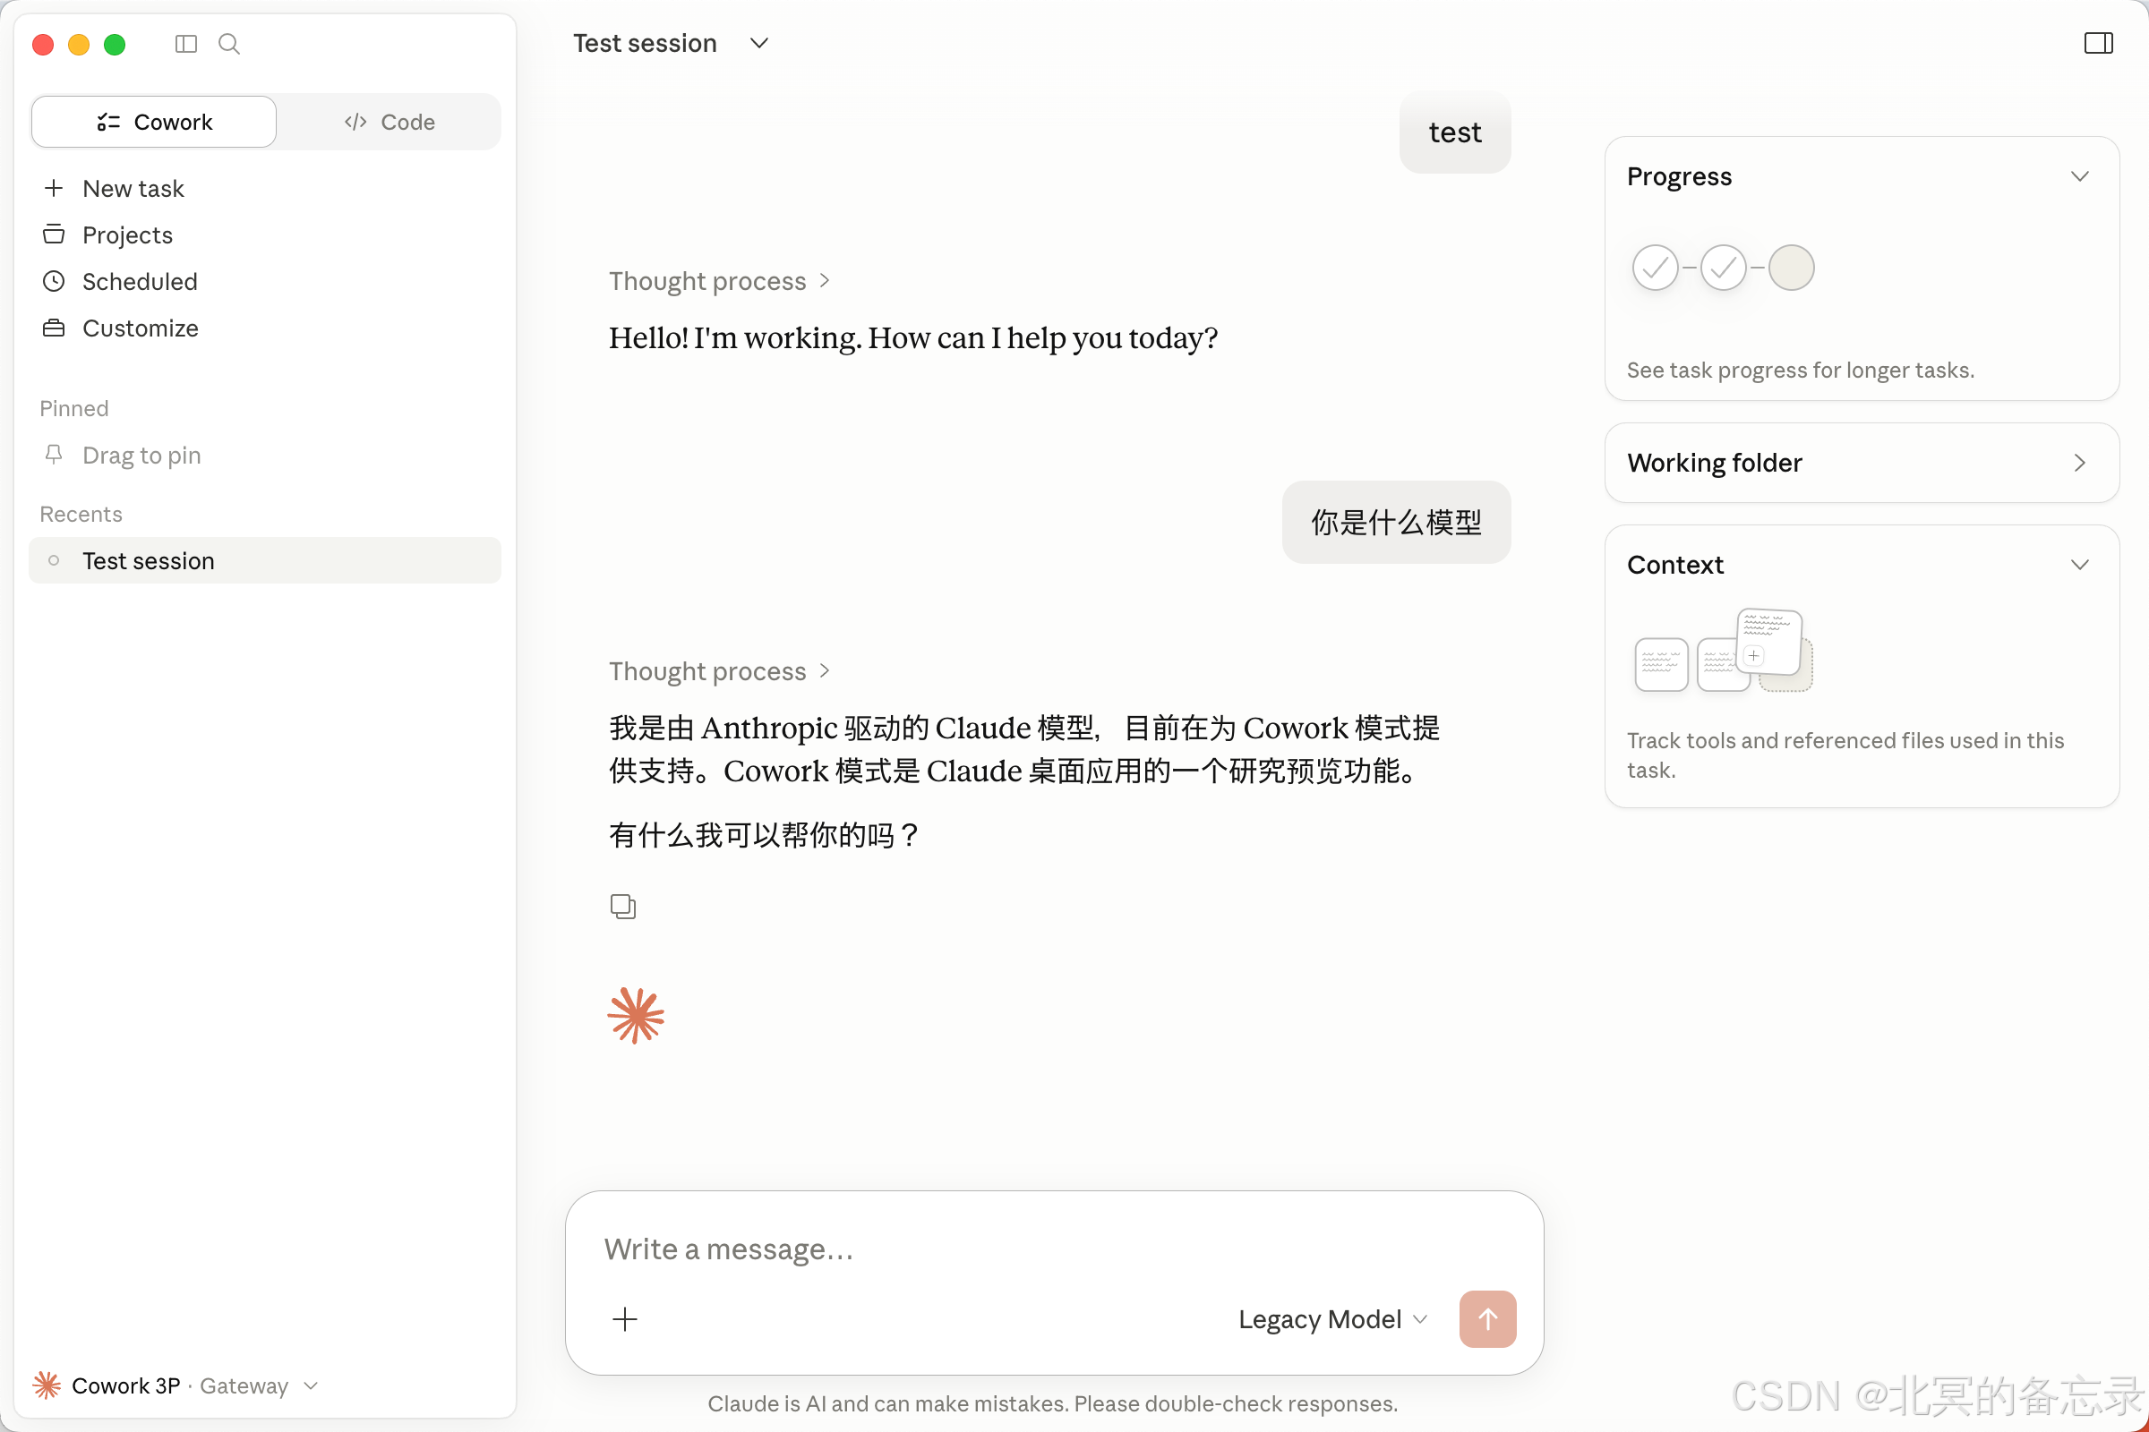The image size is (2149, 1432).
Task: Open search with the magnifier icon
Action: pos(229,44)
